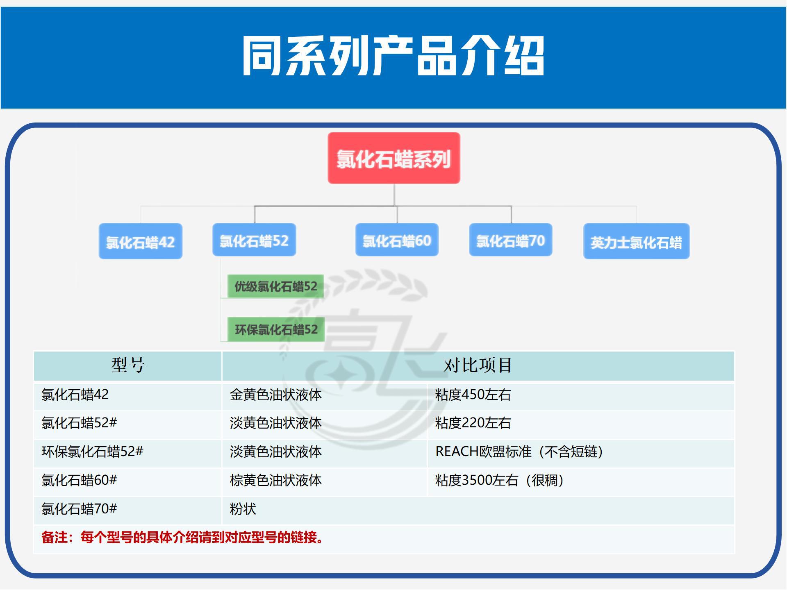Click the 同系列产品介绍 banner title

[393, 56]
